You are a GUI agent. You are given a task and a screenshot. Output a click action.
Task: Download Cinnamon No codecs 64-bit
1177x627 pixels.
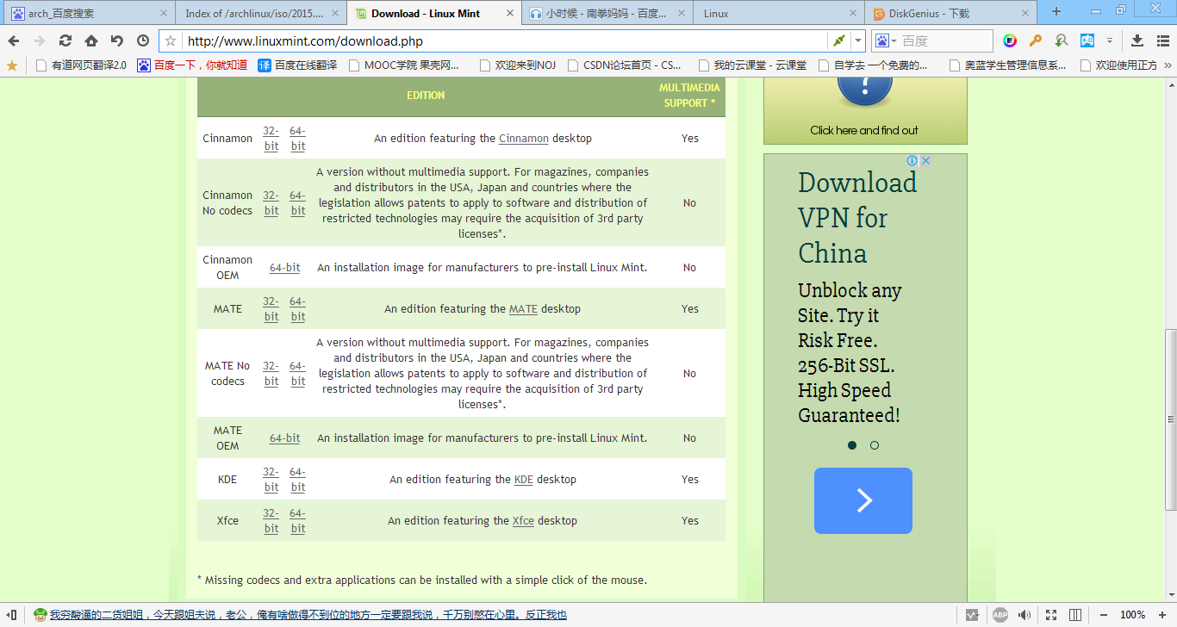pyautogui.click(x=297, y=203)
